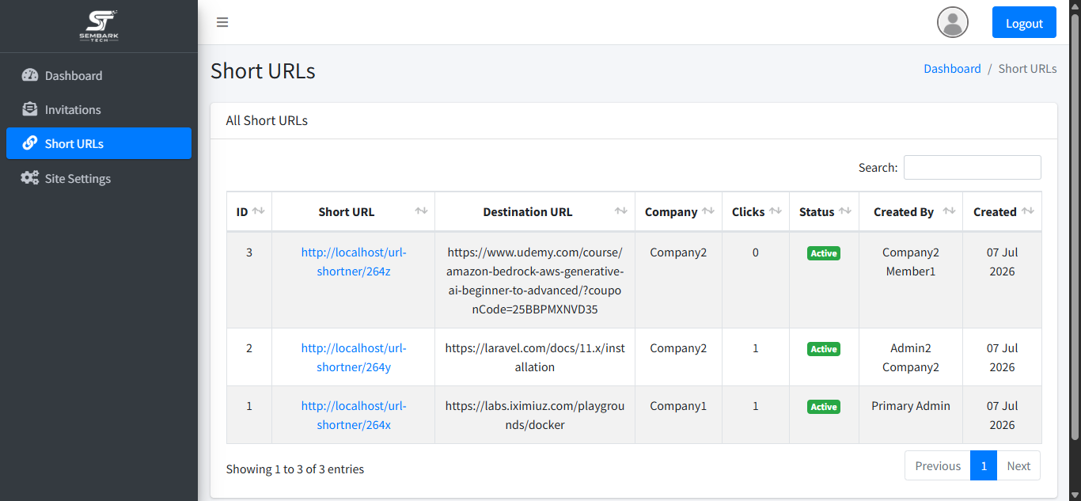Open Site Settings in the sidebar
Screen dimensions: 1081x501
click(x=99, y=178)
